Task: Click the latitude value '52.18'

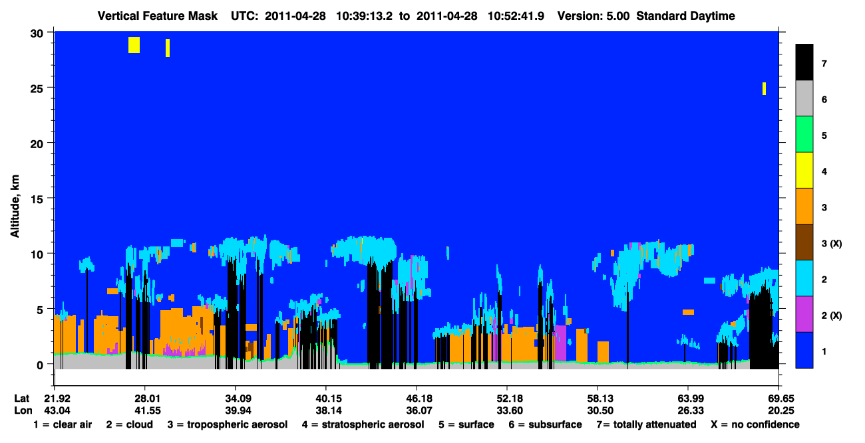Action: coord(507,399)
